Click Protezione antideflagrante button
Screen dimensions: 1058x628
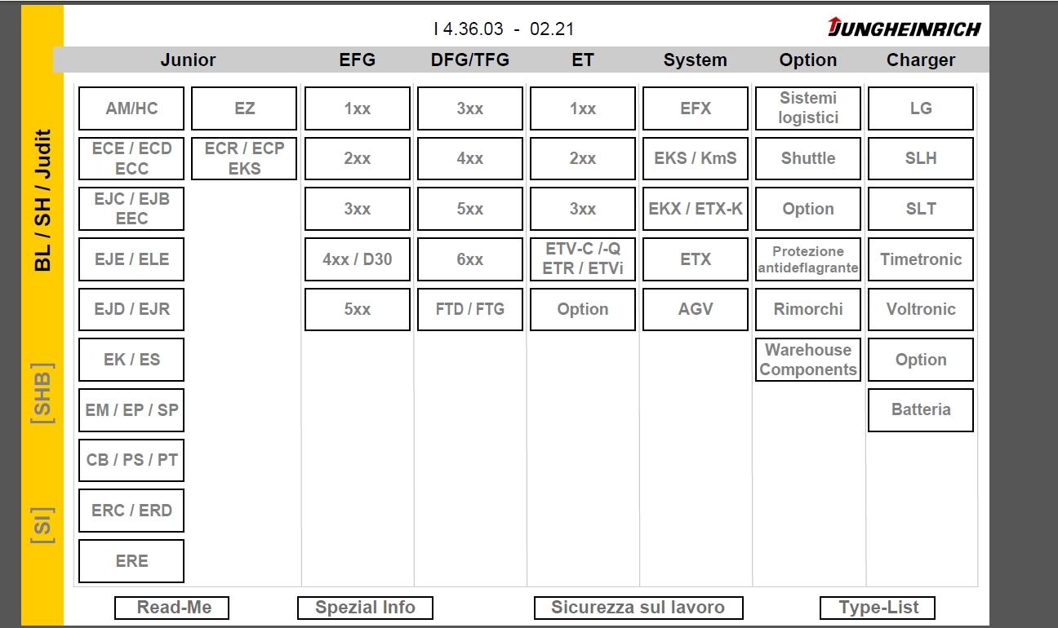tap(808, 259)
